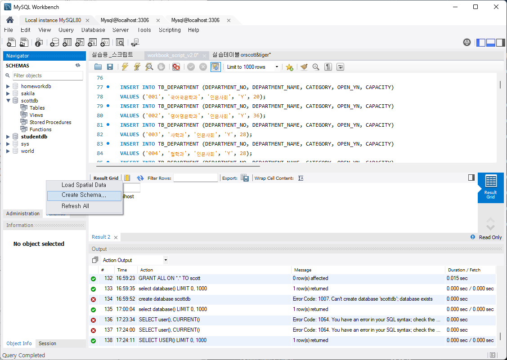Create new view toolbar icon

[80, 42]
